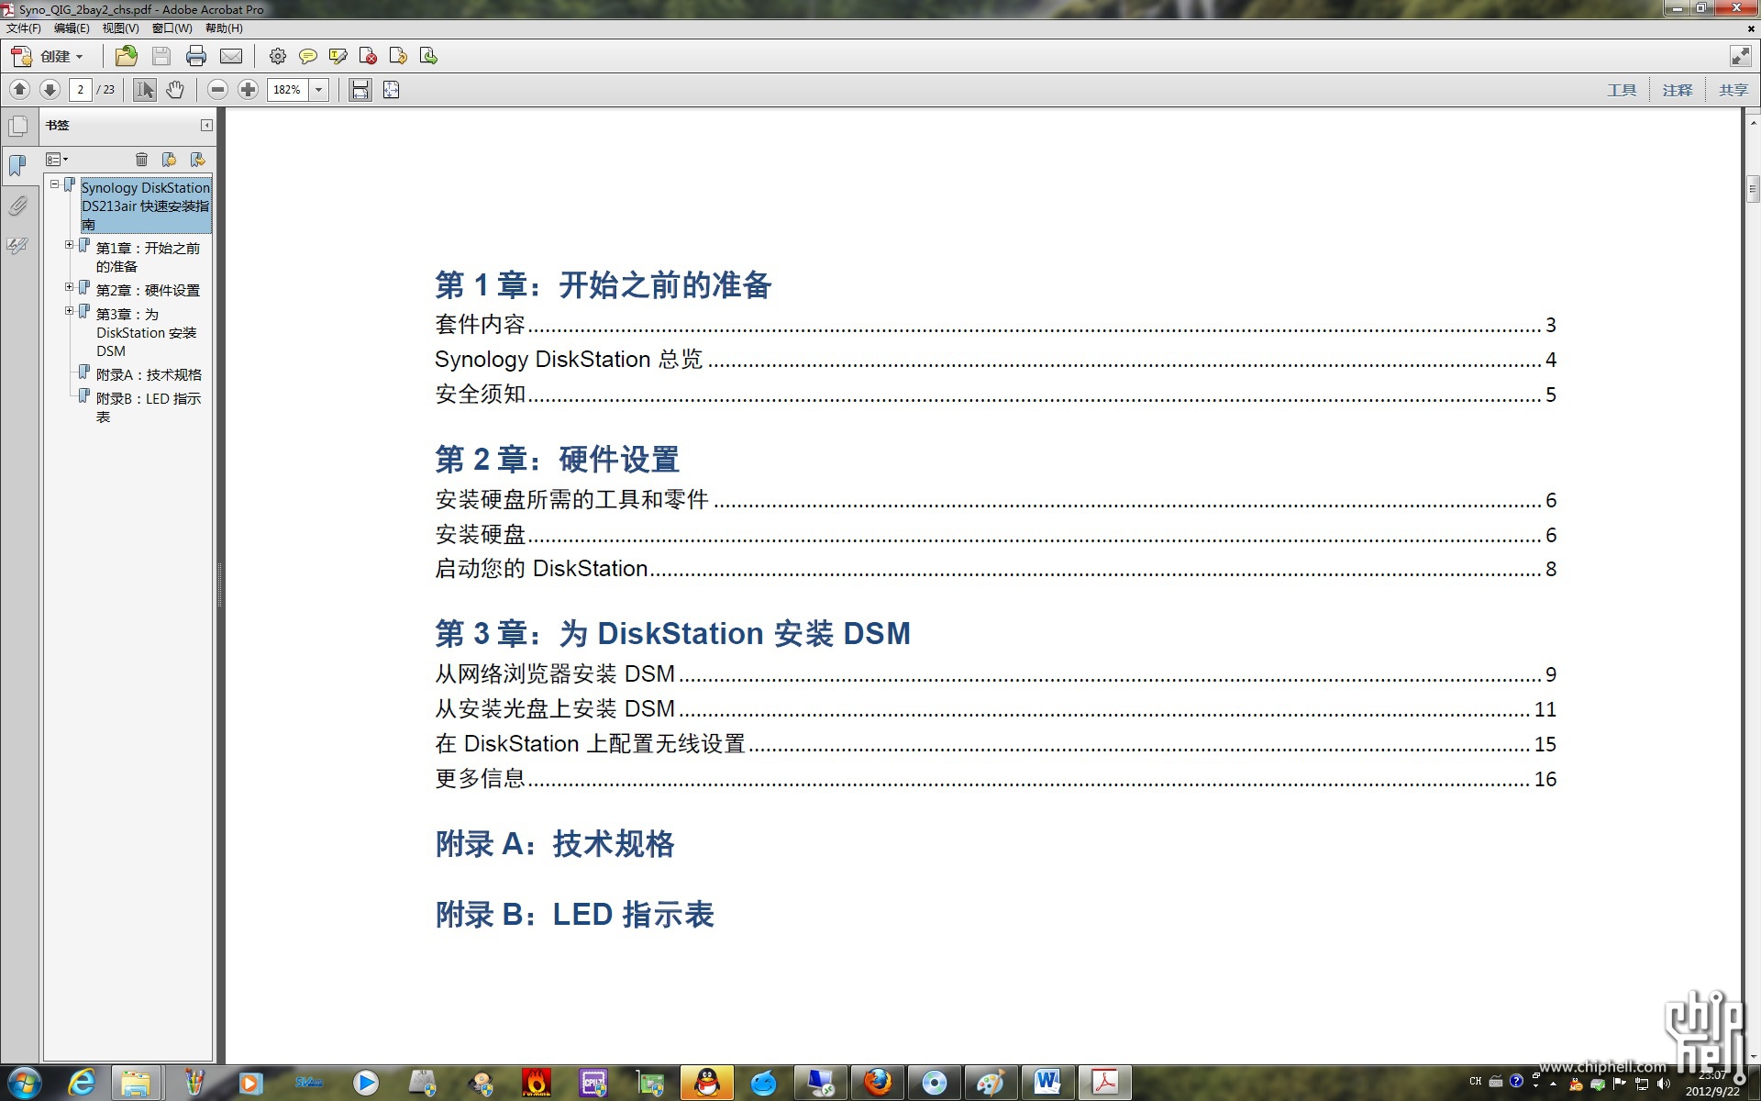Screen dimensions: 1761x1101
Task: Click the Save floppy disk icon
Action: click(x=161, y=57)
